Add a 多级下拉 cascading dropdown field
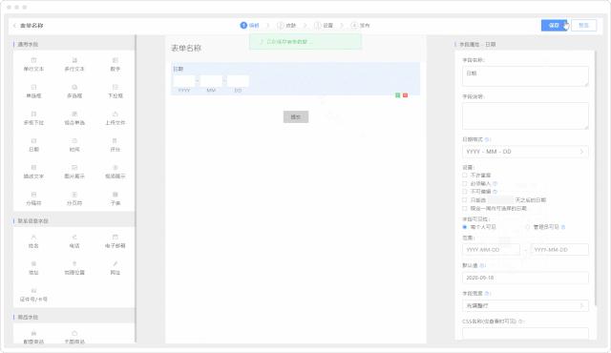 pos(33,118)
